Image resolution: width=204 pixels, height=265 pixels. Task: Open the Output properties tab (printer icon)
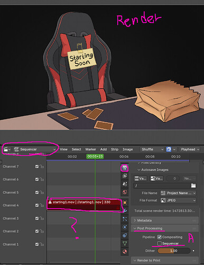pos(125,168)
